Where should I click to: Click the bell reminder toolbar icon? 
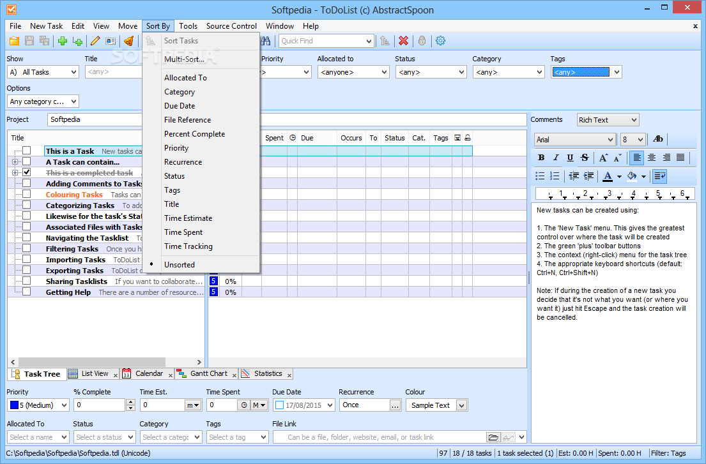coord(129,41)
